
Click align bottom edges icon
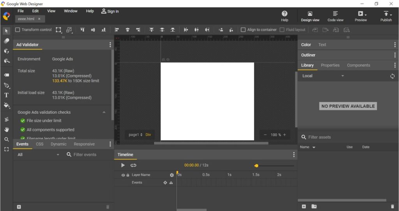coord(104,30)
